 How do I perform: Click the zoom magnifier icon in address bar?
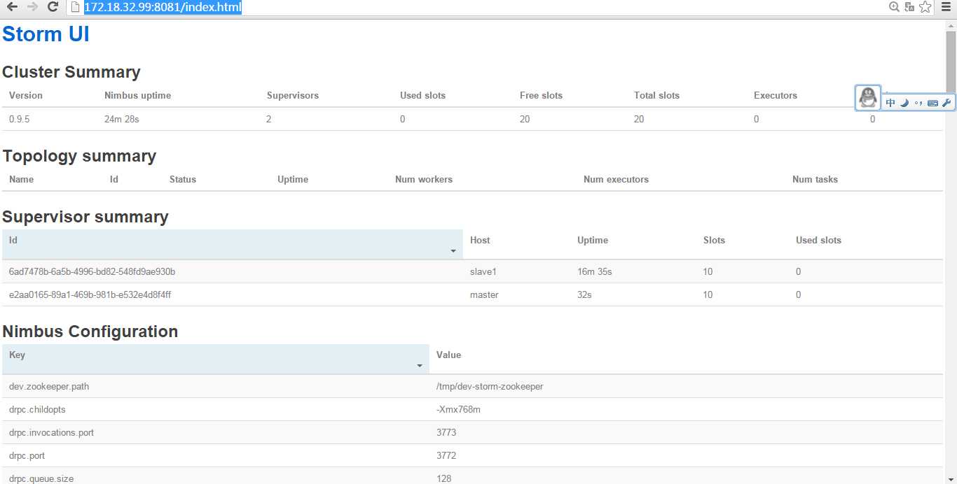click(x=895, y=7)
